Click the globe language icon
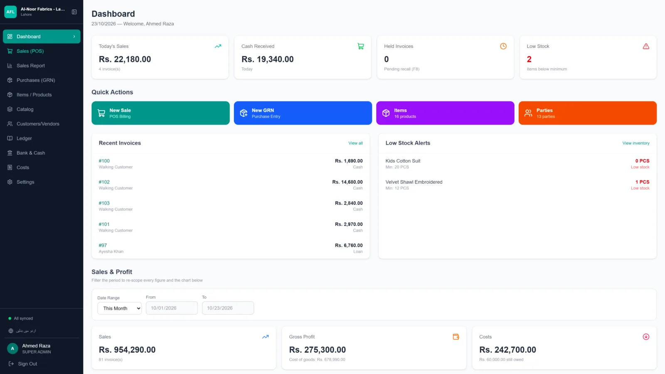The width and height of the screenshot is (665, 374). [x=11, y=331]
